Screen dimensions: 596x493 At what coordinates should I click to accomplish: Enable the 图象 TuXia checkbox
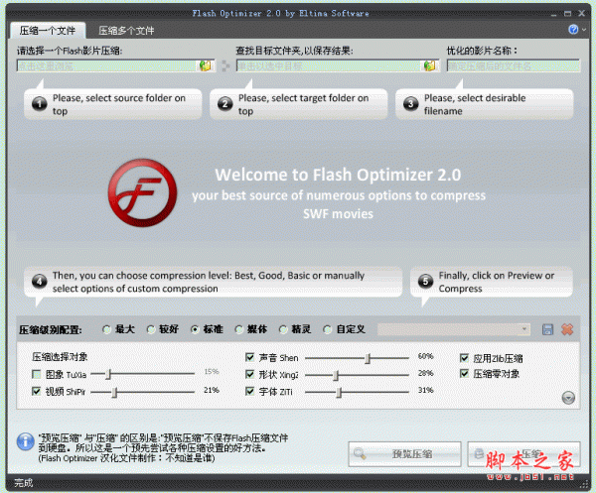coord(37,375)
